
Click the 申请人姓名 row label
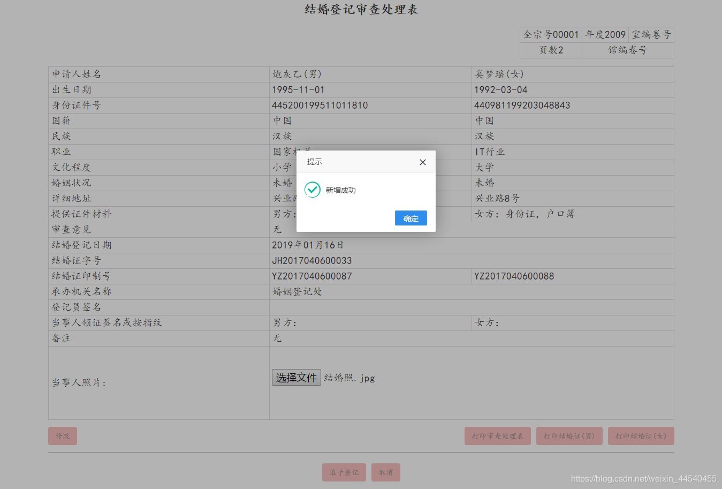(77, 74)
